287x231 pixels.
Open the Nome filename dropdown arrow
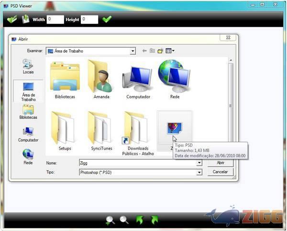coord(199,163)
